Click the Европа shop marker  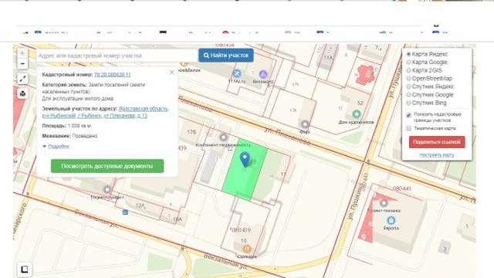point(391,220)
